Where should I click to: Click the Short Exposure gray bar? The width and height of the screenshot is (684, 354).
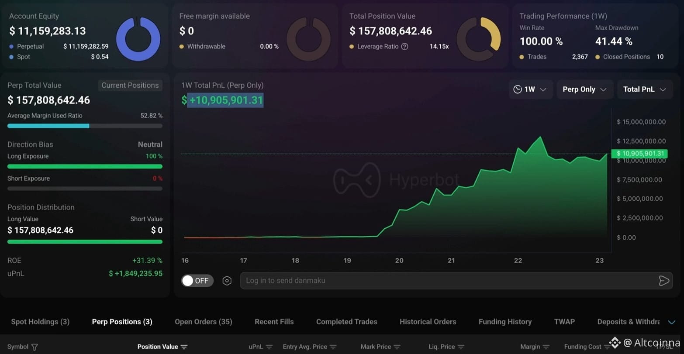pyautogui.click(x=85, y=189)
